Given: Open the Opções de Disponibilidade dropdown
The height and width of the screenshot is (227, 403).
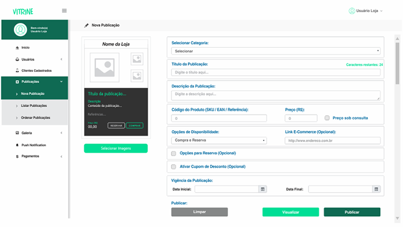Looking at the screenshot, I should 219,141.
